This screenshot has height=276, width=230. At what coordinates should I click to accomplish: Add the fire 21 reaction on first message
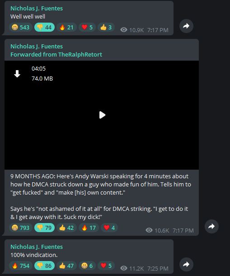[66, 27]
